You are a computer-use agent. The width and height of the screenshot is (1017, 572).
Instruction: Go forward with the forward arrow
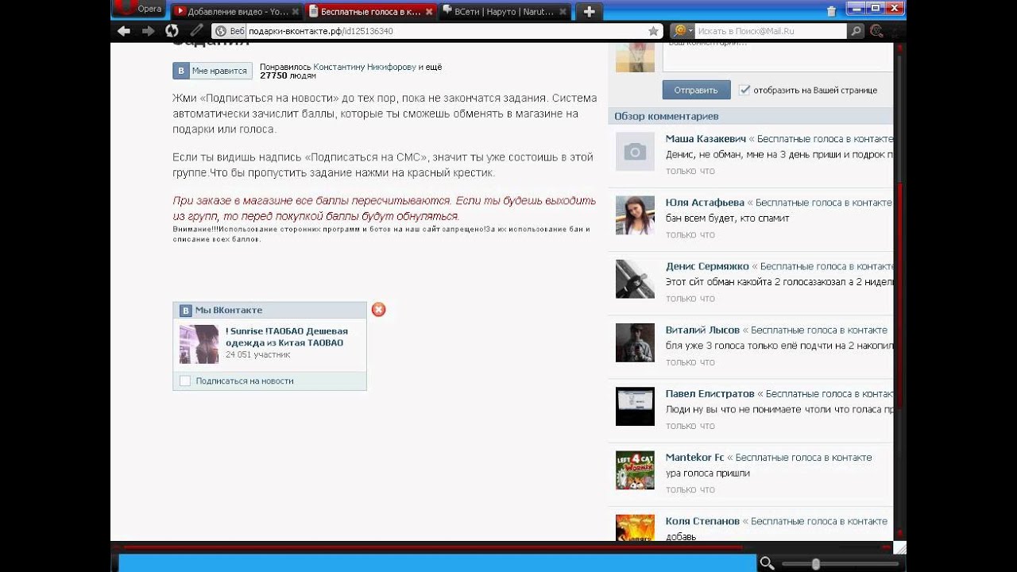pyautogui.click(x=148, y=31)
